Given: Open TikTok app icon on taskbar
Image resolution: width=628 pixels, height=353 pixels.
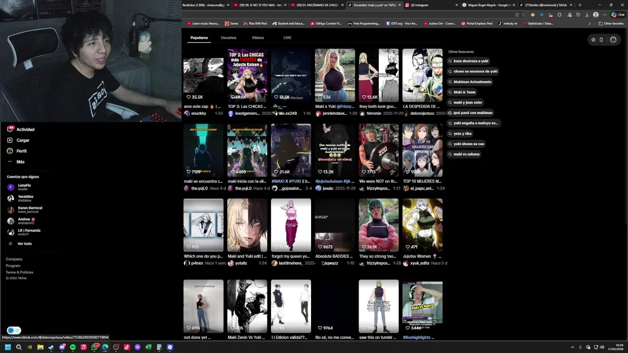Looking at the screenshot, I should coord(127,347).
